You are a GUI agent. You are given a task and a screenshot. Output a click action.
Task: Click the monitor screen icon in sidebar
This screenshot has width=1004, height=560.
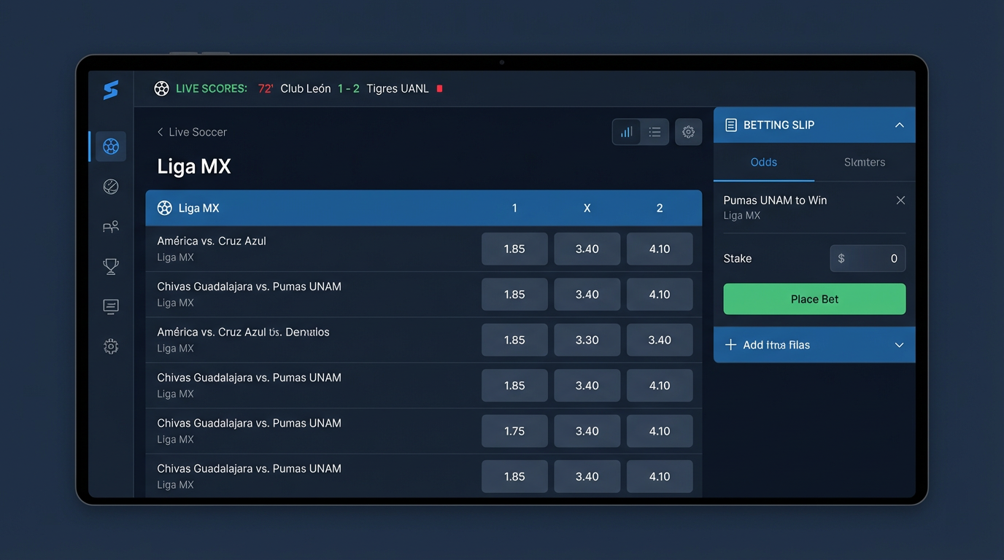pos(111,307)
